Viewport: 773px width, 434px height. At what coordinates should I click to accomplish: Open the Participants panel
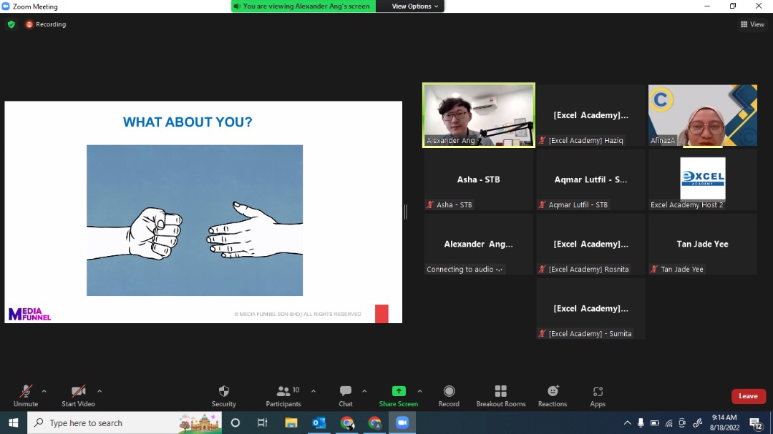tap(283, 391)
